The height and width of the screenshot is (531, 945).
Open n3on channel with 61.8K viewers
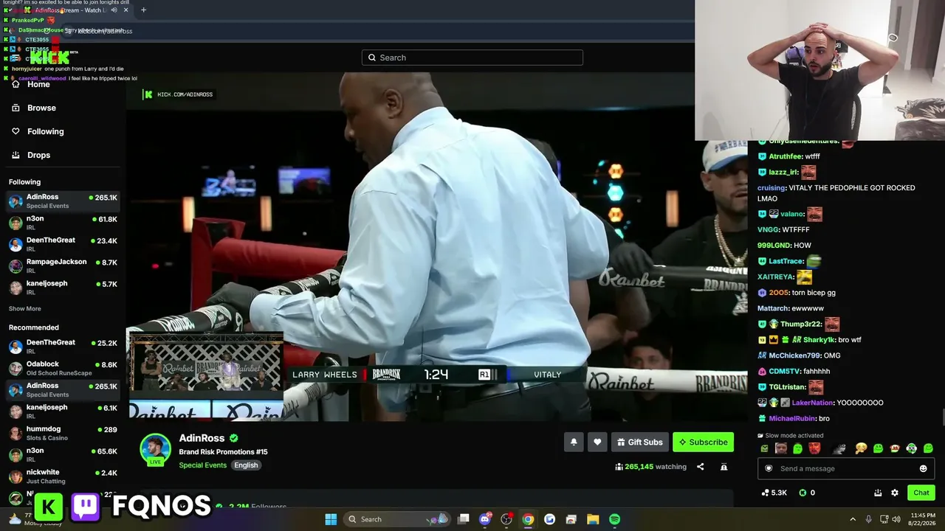coord(63,223)
